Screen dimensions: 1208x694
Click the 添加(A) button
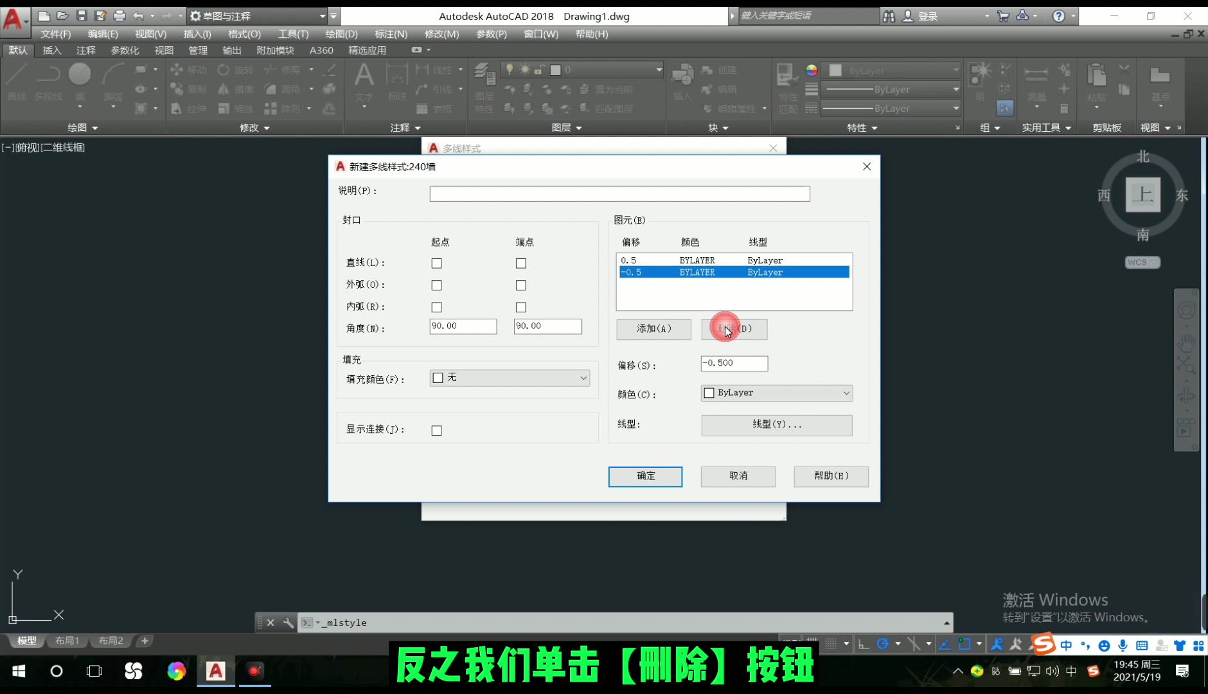(x=653, y=328)
